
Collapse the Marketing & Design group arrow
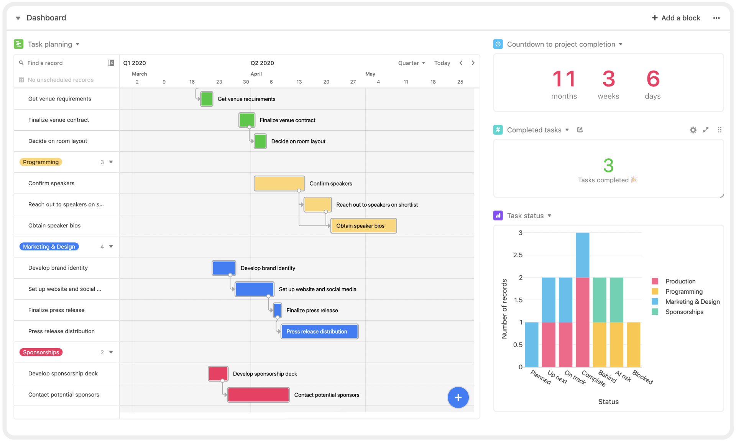(x=111, y=246)
